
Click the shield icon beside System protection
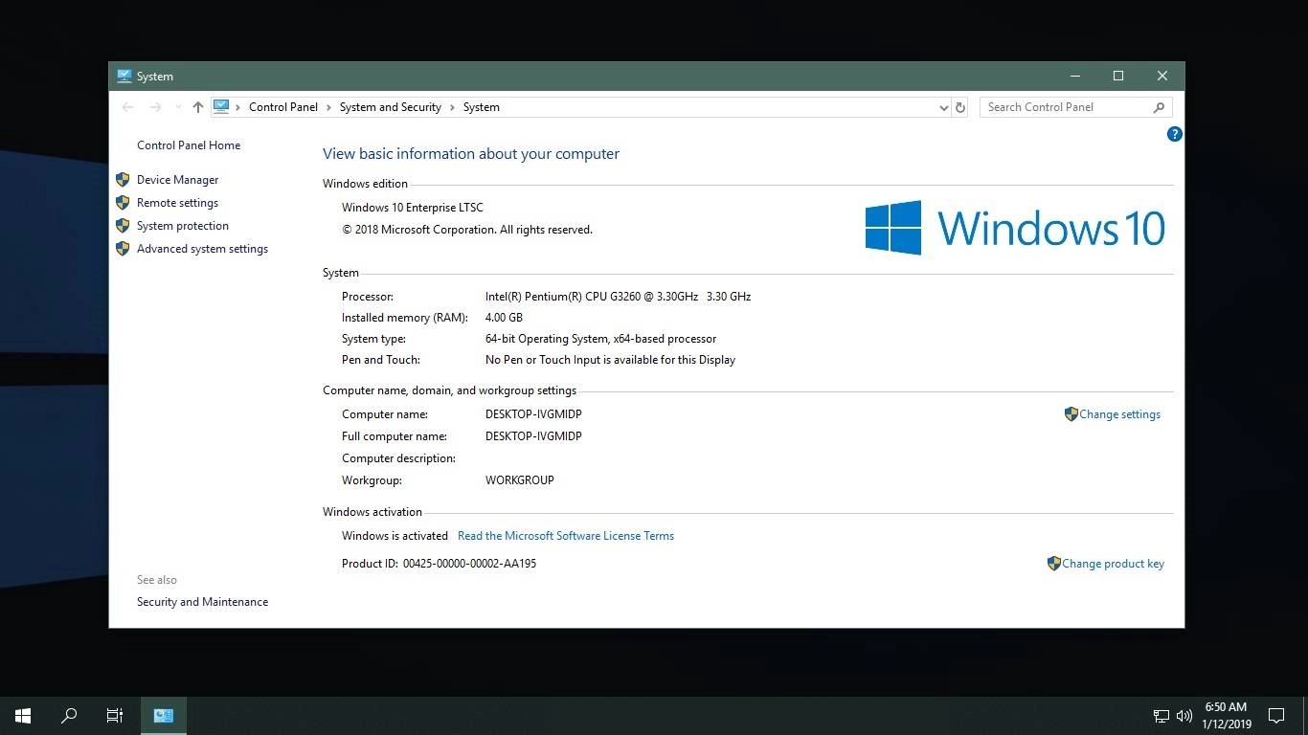[x=123, y=226]
